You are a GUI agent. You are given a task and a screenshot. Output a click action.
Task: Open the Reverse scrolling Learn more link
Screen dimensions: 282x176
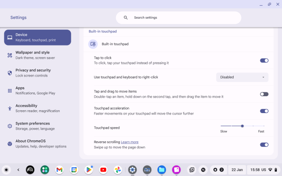coord(130,142)
